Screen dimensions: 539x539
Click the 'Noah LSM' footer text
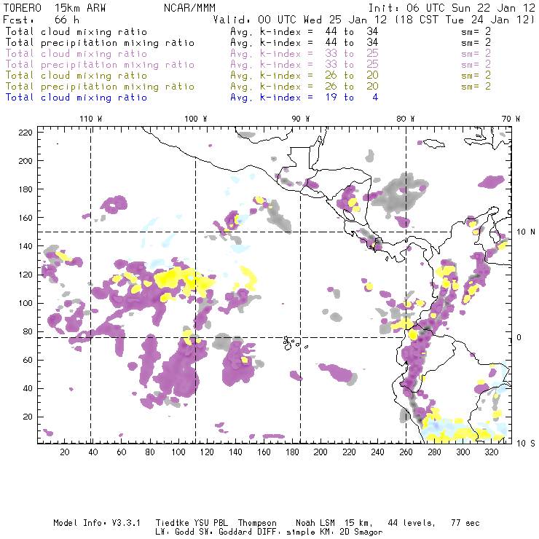(315, 523)
